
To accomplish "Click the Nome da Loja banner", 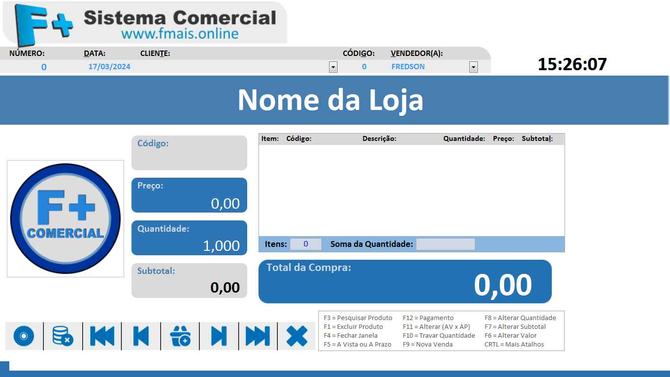I will tap(331, 100).
